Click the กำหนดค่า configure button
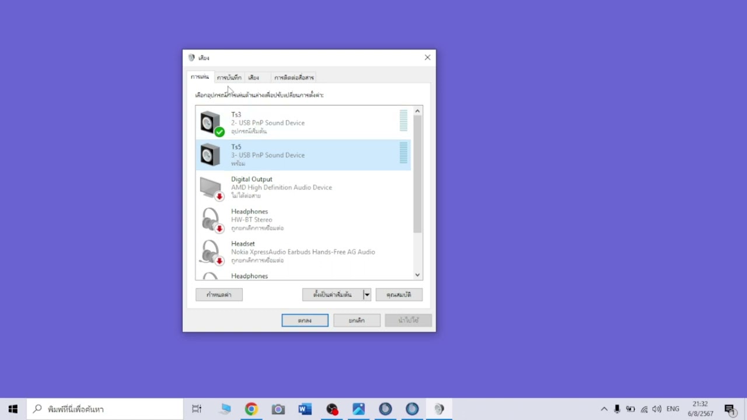 coord(219,295)
